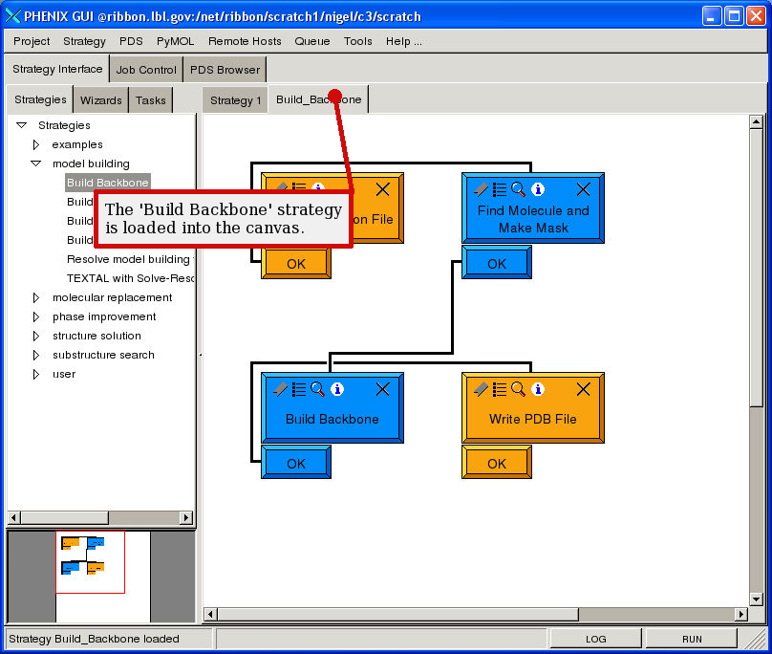Click magnifier icon on Build Backbone task
The width and height of the screenshot is (772, 654).
[x=317, y=389]
